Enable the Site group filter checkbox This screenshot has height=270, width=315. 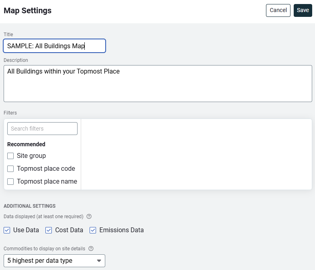tap(10, 156)
